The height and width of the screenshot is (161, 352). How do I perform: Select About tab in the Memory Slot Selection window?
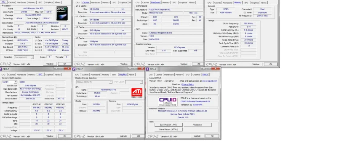click(58, 75)
